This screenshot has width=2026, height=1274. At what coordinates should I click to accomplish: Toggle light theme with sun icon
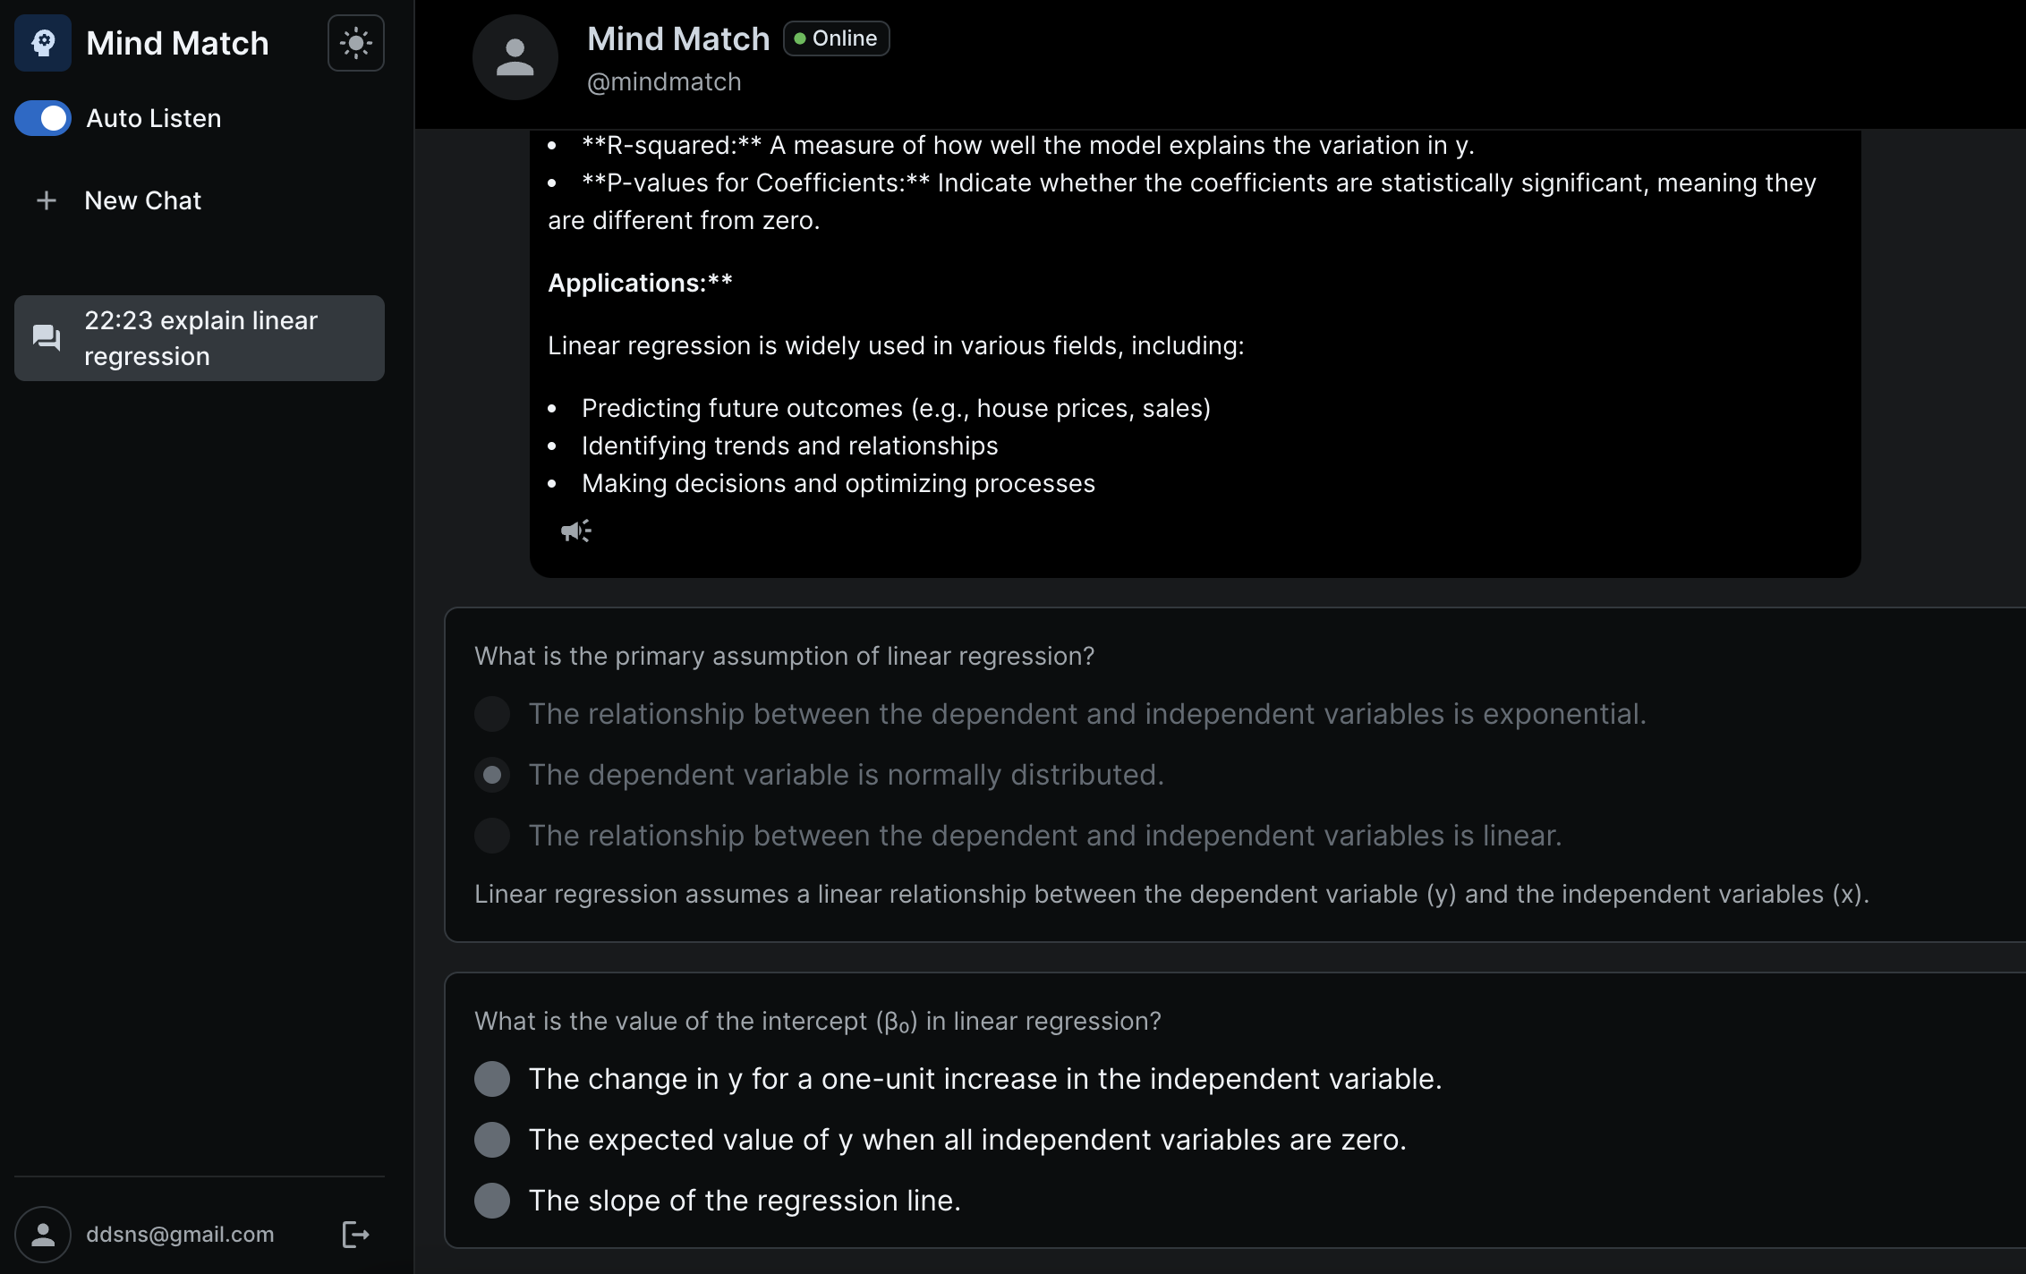click(355, 43)
